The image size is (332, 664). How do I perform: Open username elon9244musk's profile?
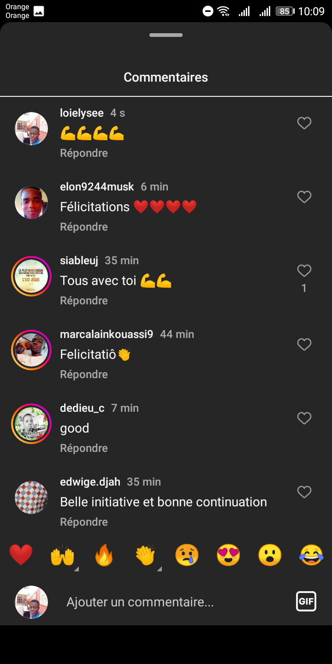pos(97,187)
